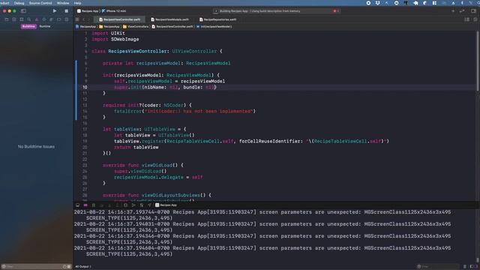Select Recipes App process in debug bar
The height and width of the screenshot is (270, 480).
(166, 205)
